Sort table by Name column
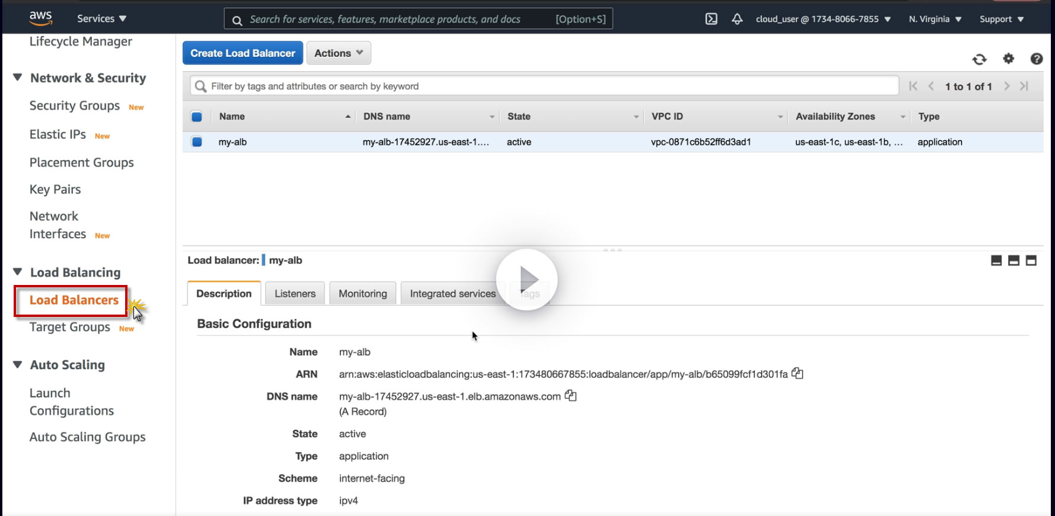Screen dimensions: 1055x516 click(285, 117)
